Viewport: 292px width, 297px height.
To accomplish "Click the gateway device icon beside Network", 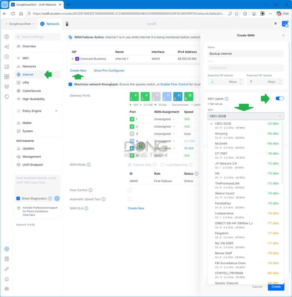I will tap(67, 24).
